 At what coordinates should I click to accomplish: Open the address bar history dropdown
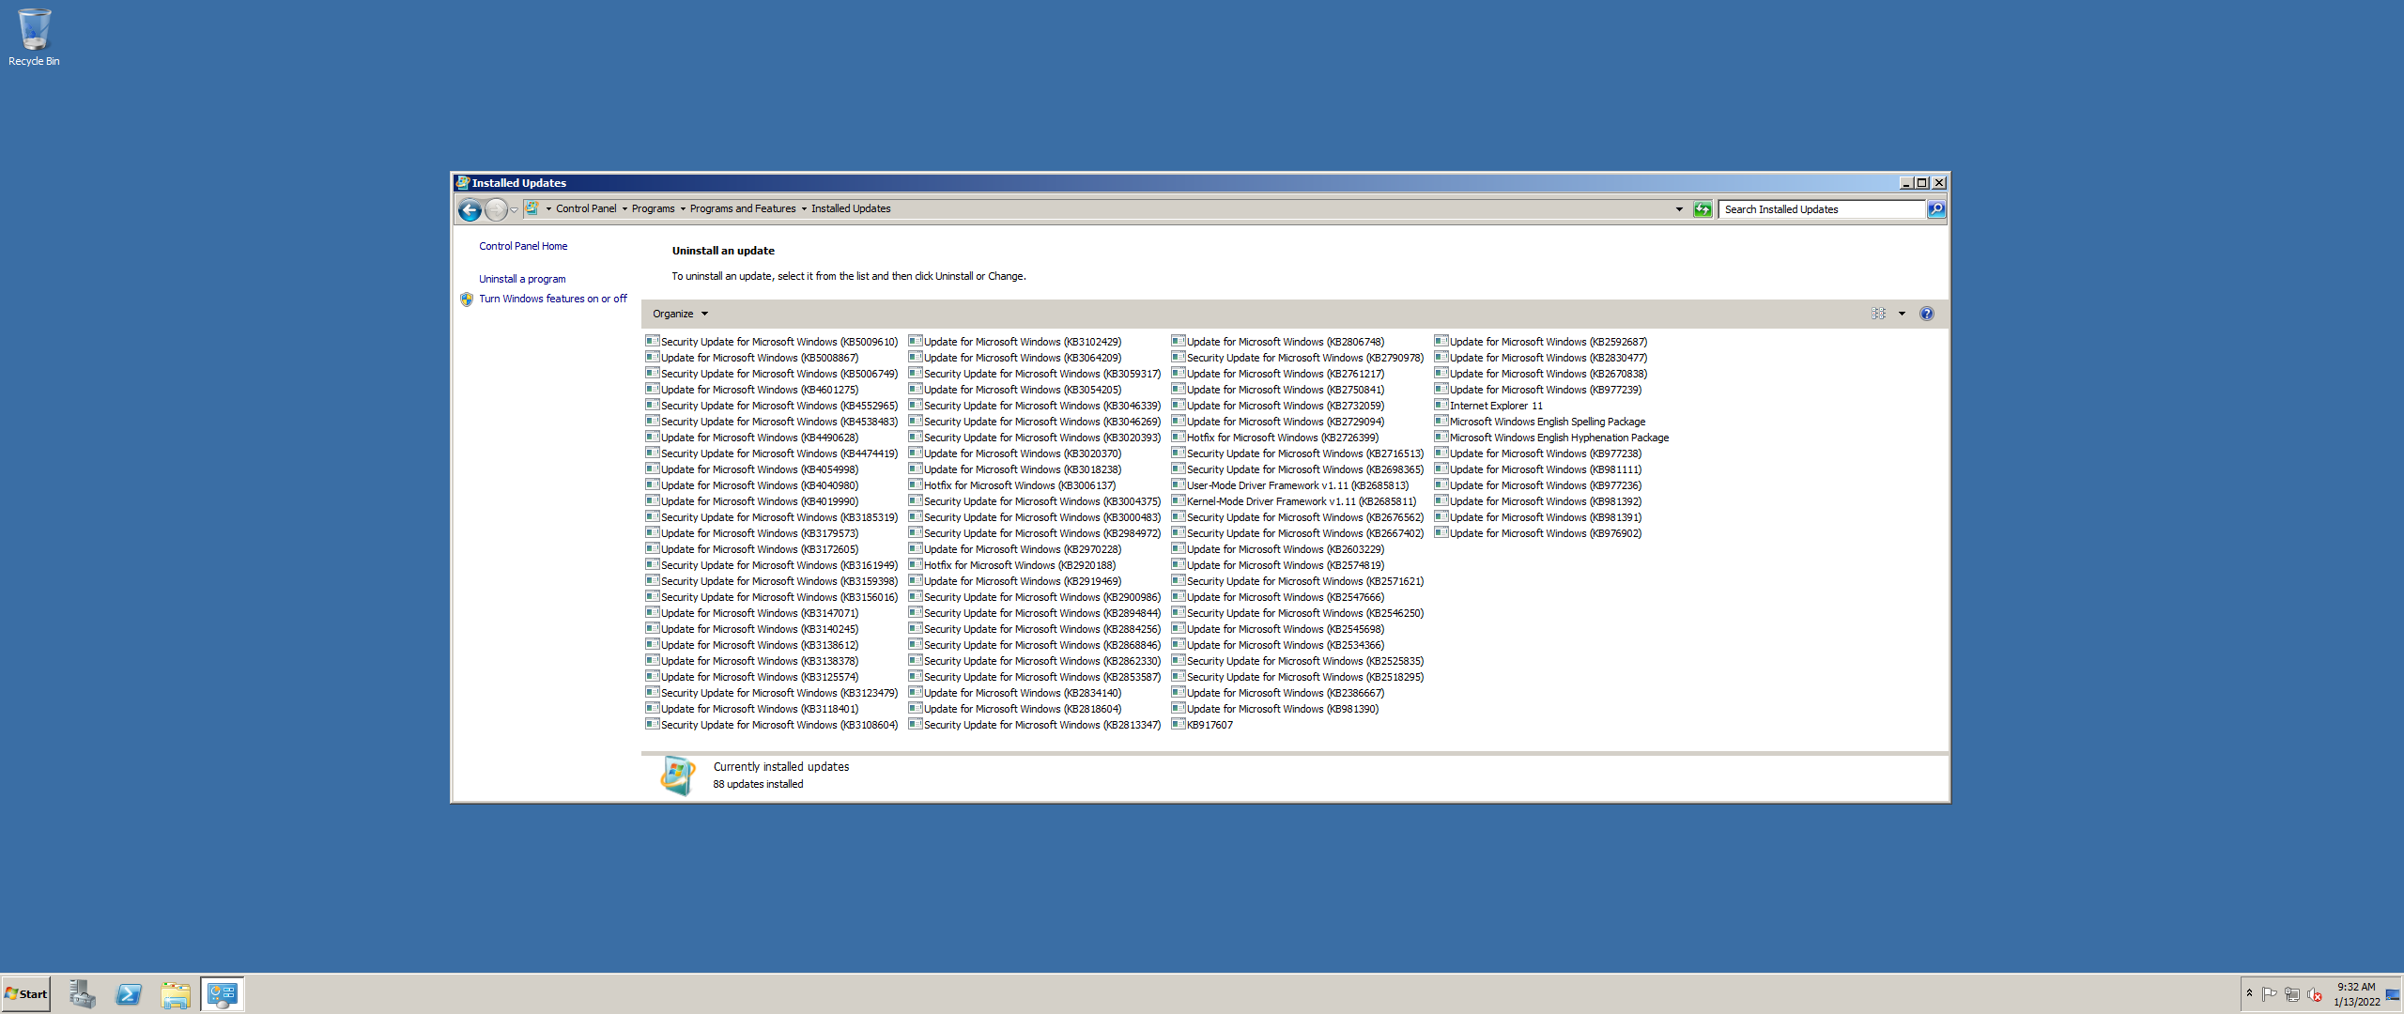(1679, 209)
